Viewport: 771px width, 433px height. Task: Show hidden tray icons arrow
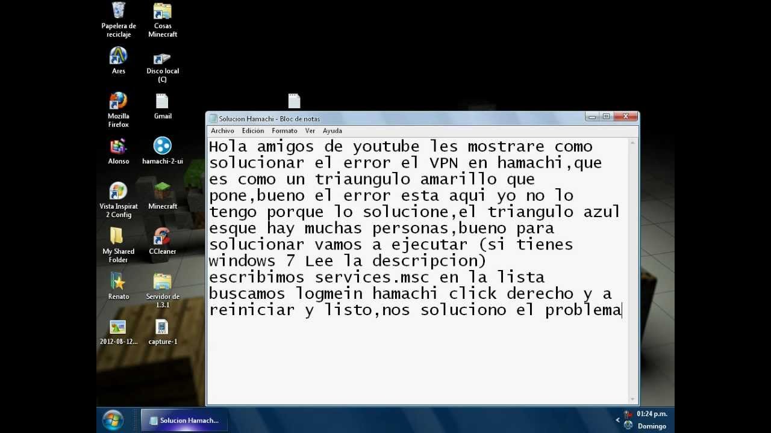[617, 420]
